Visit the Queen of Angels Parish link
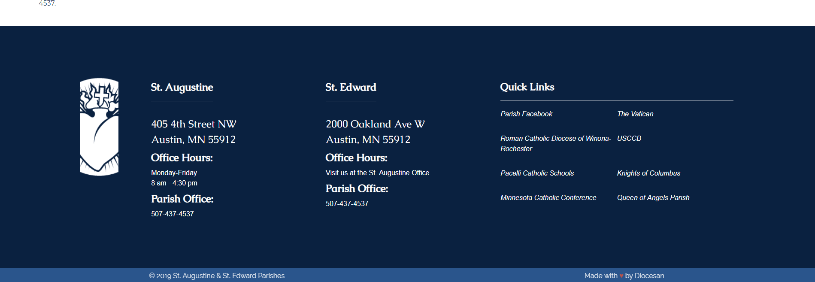The width and height of the screenshot is (815, 282). (653, 197)
